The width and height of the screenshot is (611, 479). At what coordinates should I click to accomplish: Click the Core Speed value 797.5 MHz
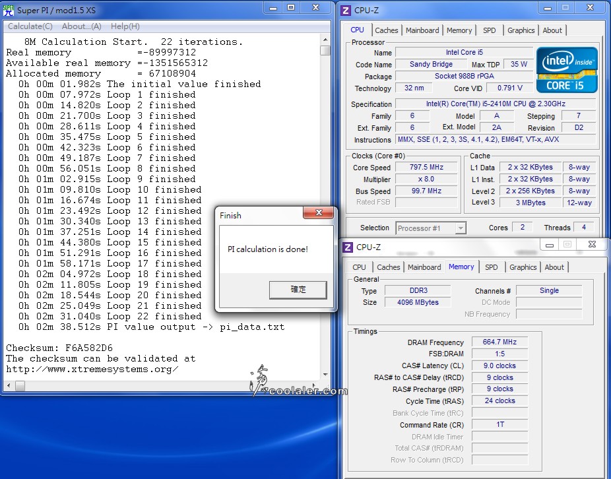click(426, 167)
